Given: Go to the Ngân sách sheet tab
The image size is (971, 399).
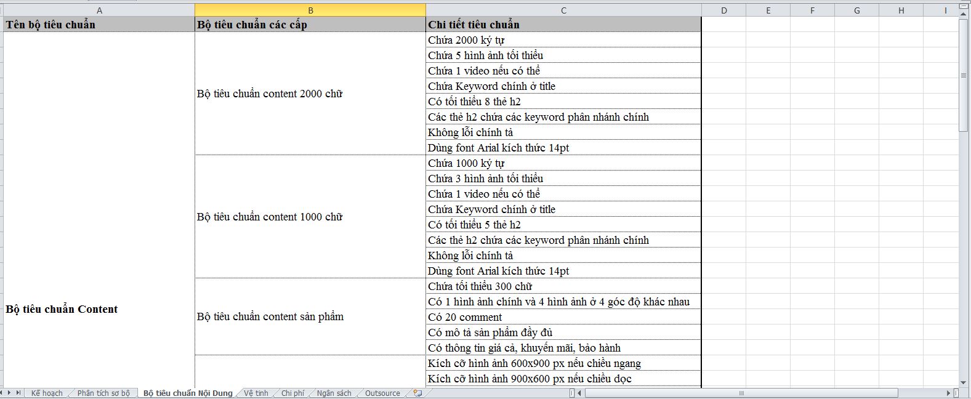Looking at the screenshot, I should click(x=334, y=393).
